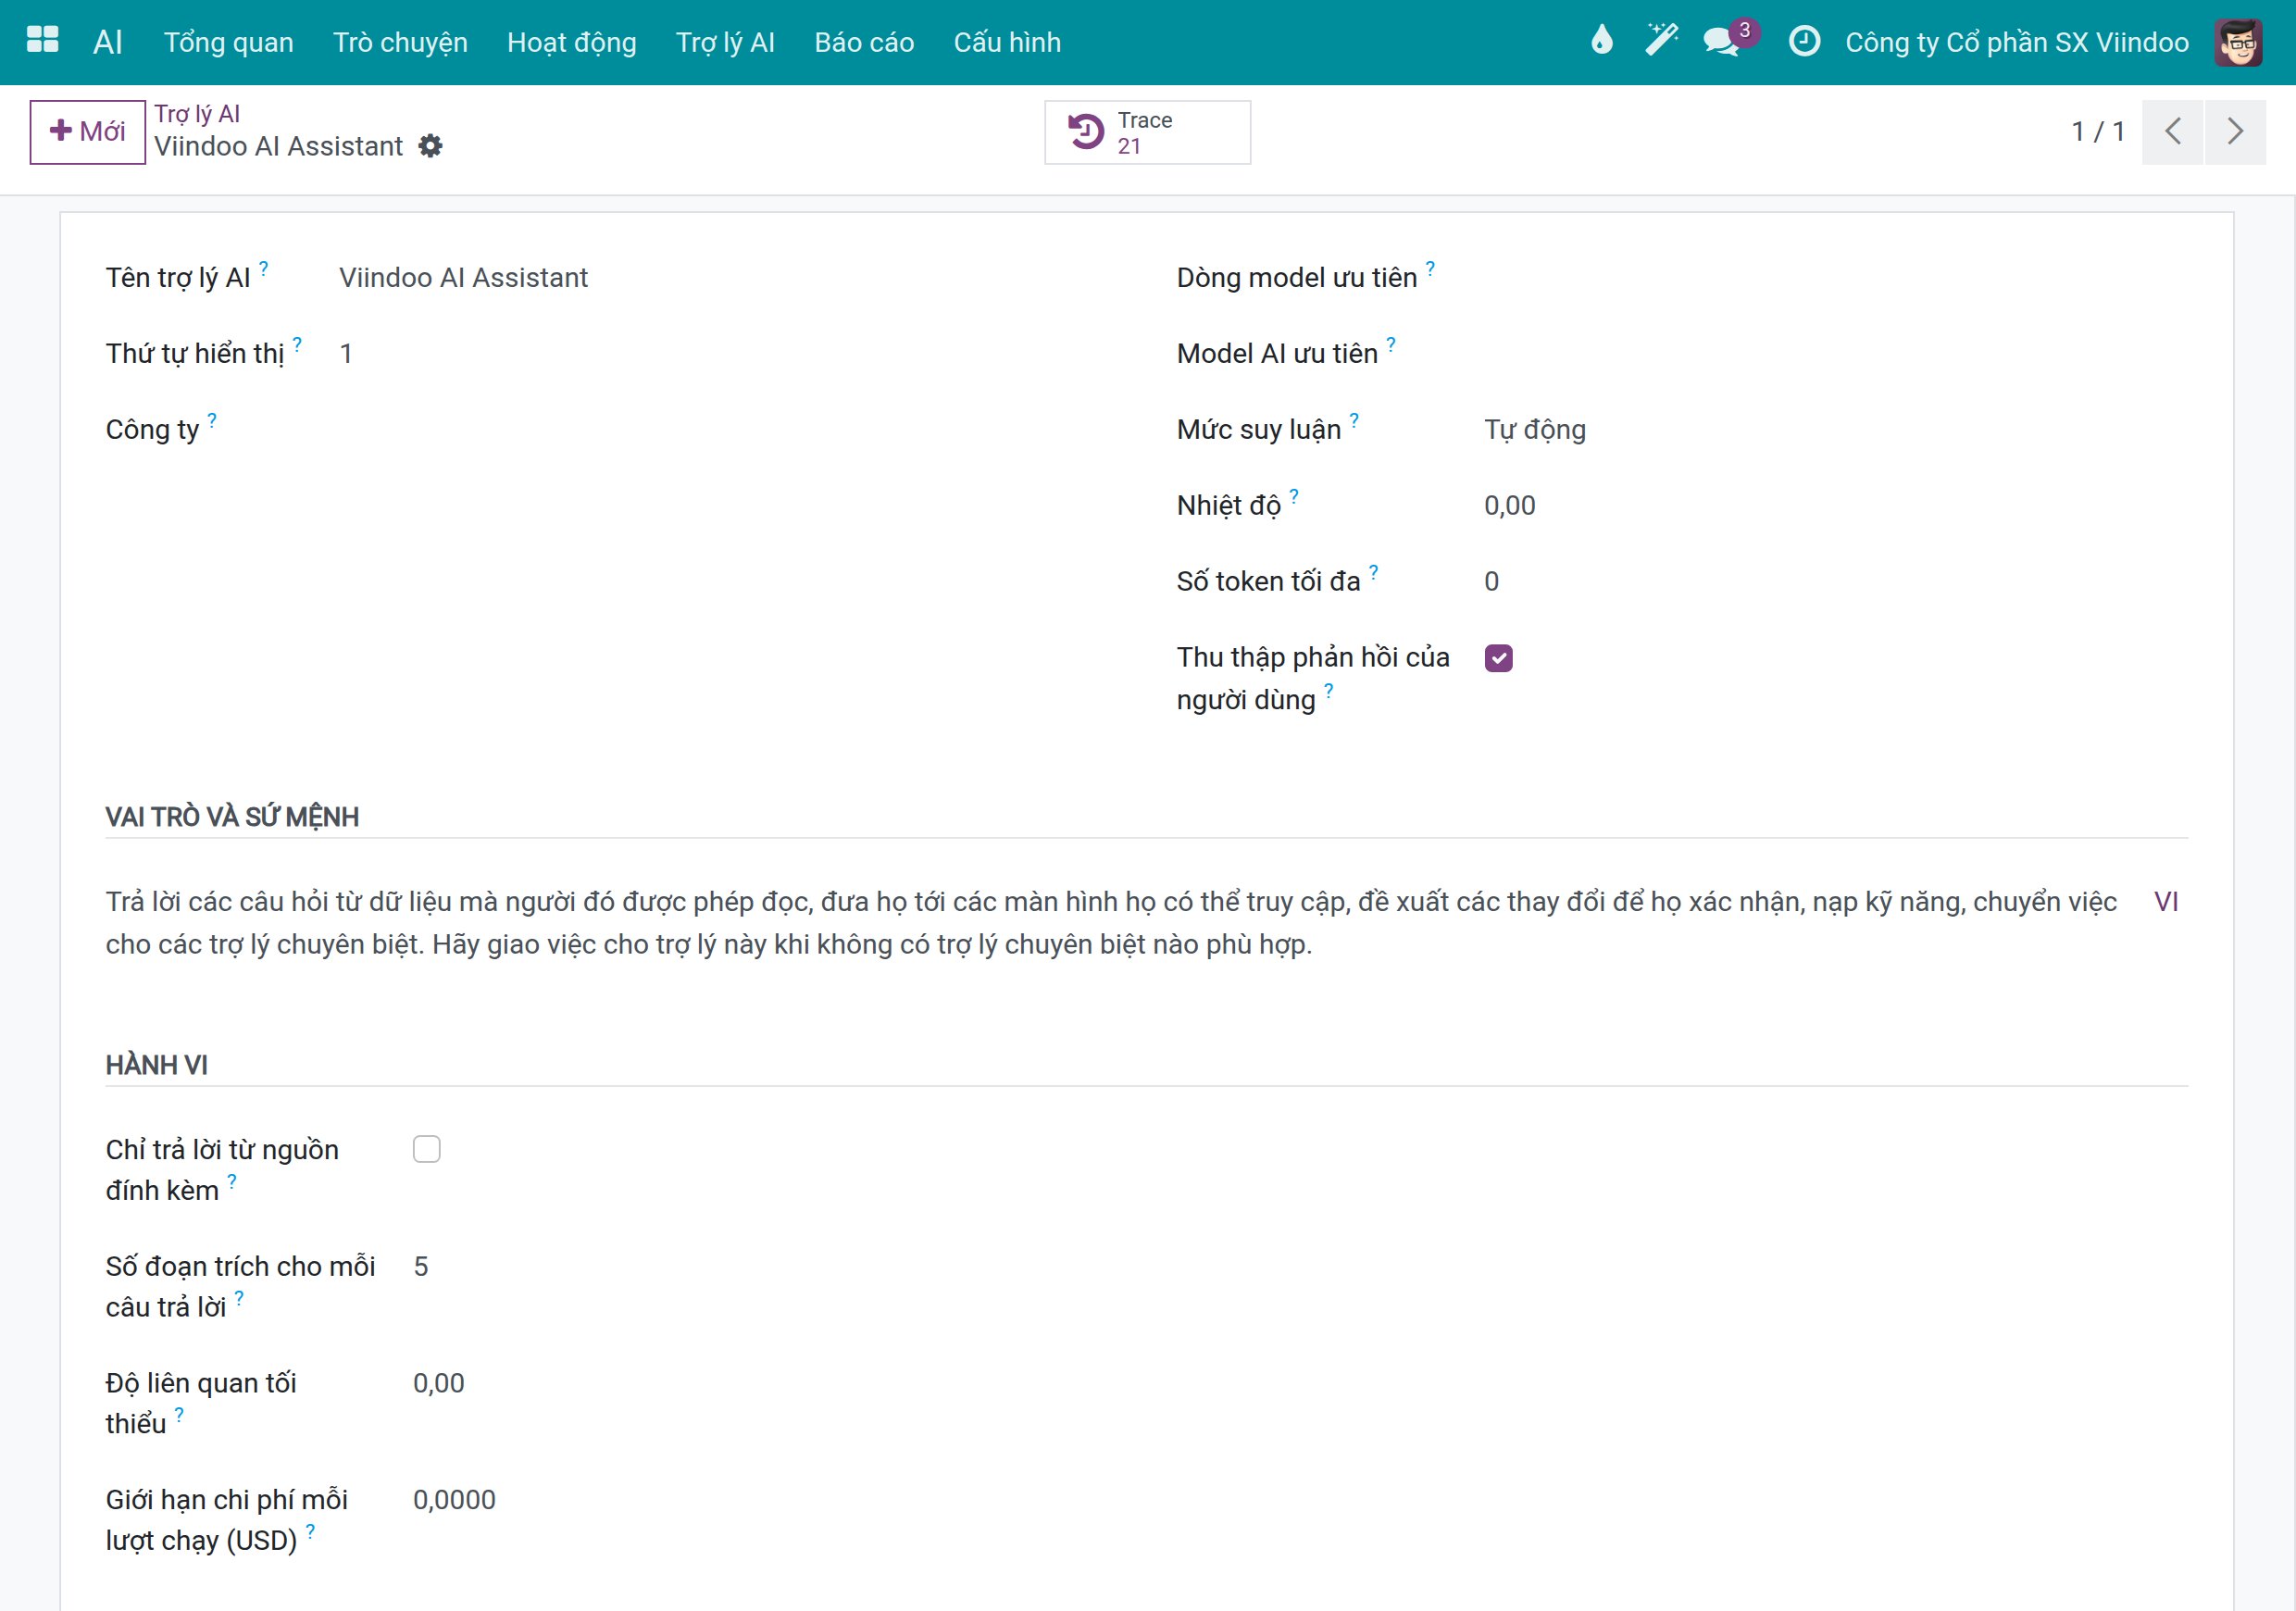
Task: Show help tooltip for Số token tối đa
Action: tap(1374, 572)
